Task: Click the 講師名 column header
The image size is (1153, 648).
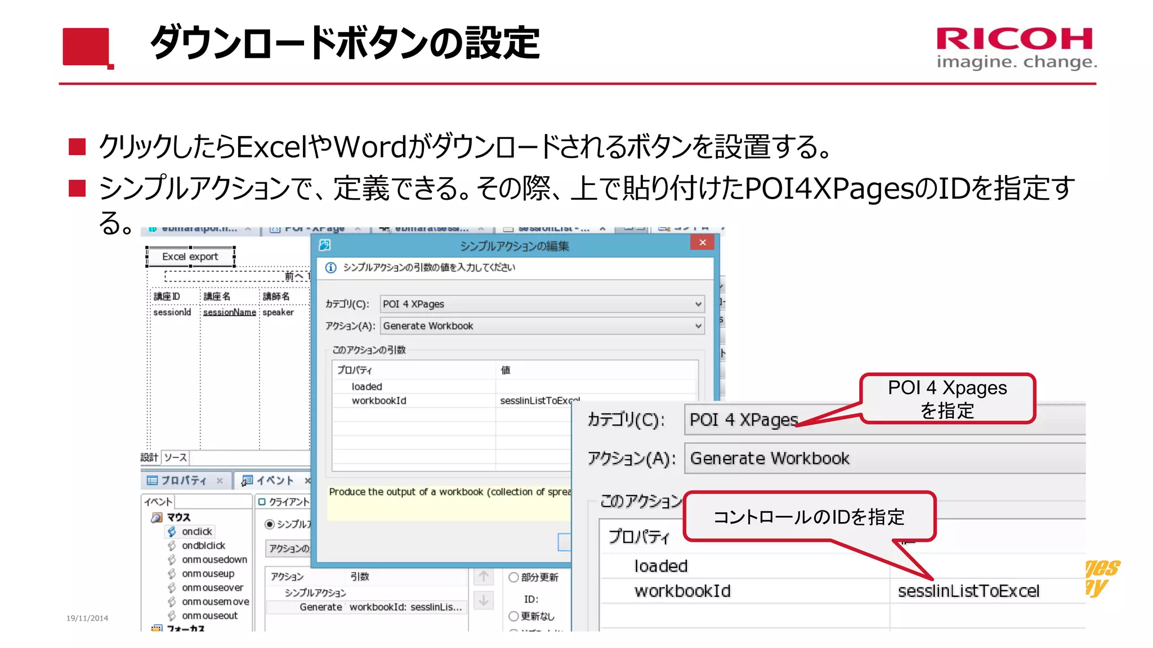Action: 276,296
